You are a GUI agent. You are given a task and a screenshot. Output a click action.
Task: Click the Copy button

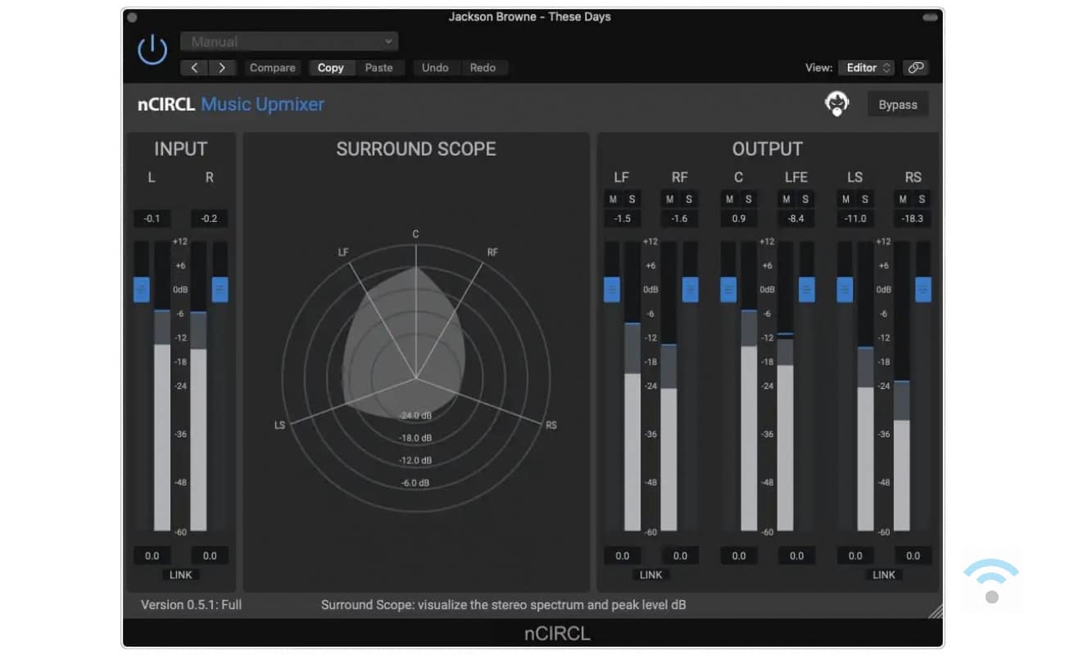pyautogui.click(x=330, y=68)
